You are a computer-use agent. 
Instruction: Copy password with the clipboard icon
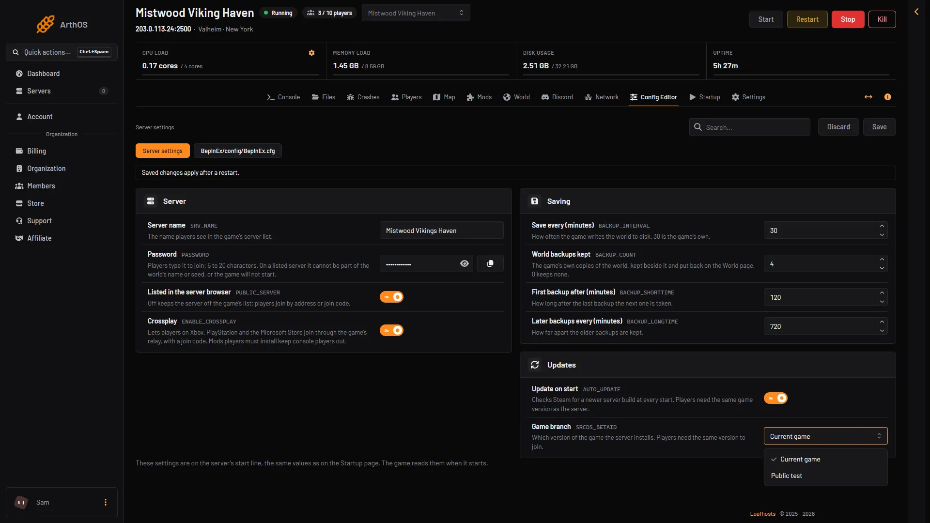490,263
